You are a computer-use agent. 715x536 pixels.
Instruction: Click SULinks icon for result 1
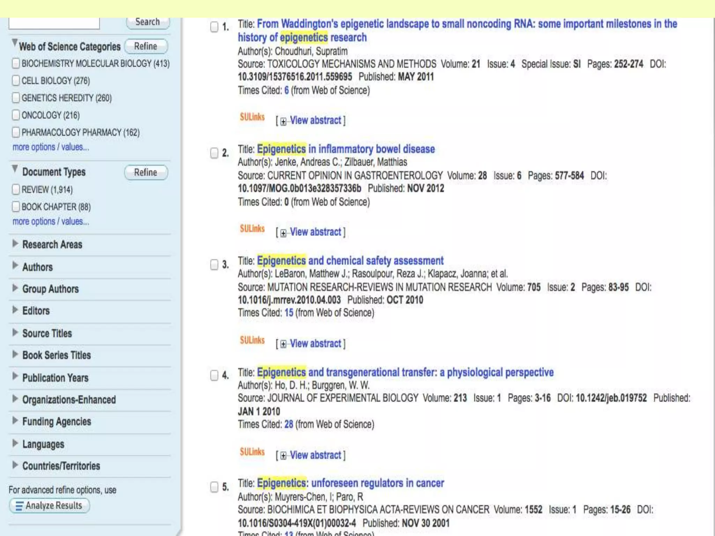point(252,117)
